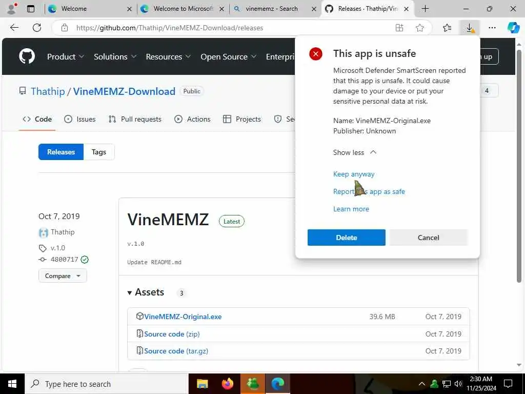Close the vinememz - Search tab
The height and width of the screenshot is (394, 525).
(314, 9)
